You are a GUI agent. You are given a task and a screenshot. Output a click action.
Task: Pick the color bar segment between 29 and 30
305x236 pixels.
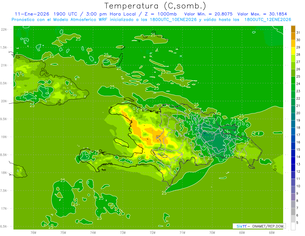point(293,44)
